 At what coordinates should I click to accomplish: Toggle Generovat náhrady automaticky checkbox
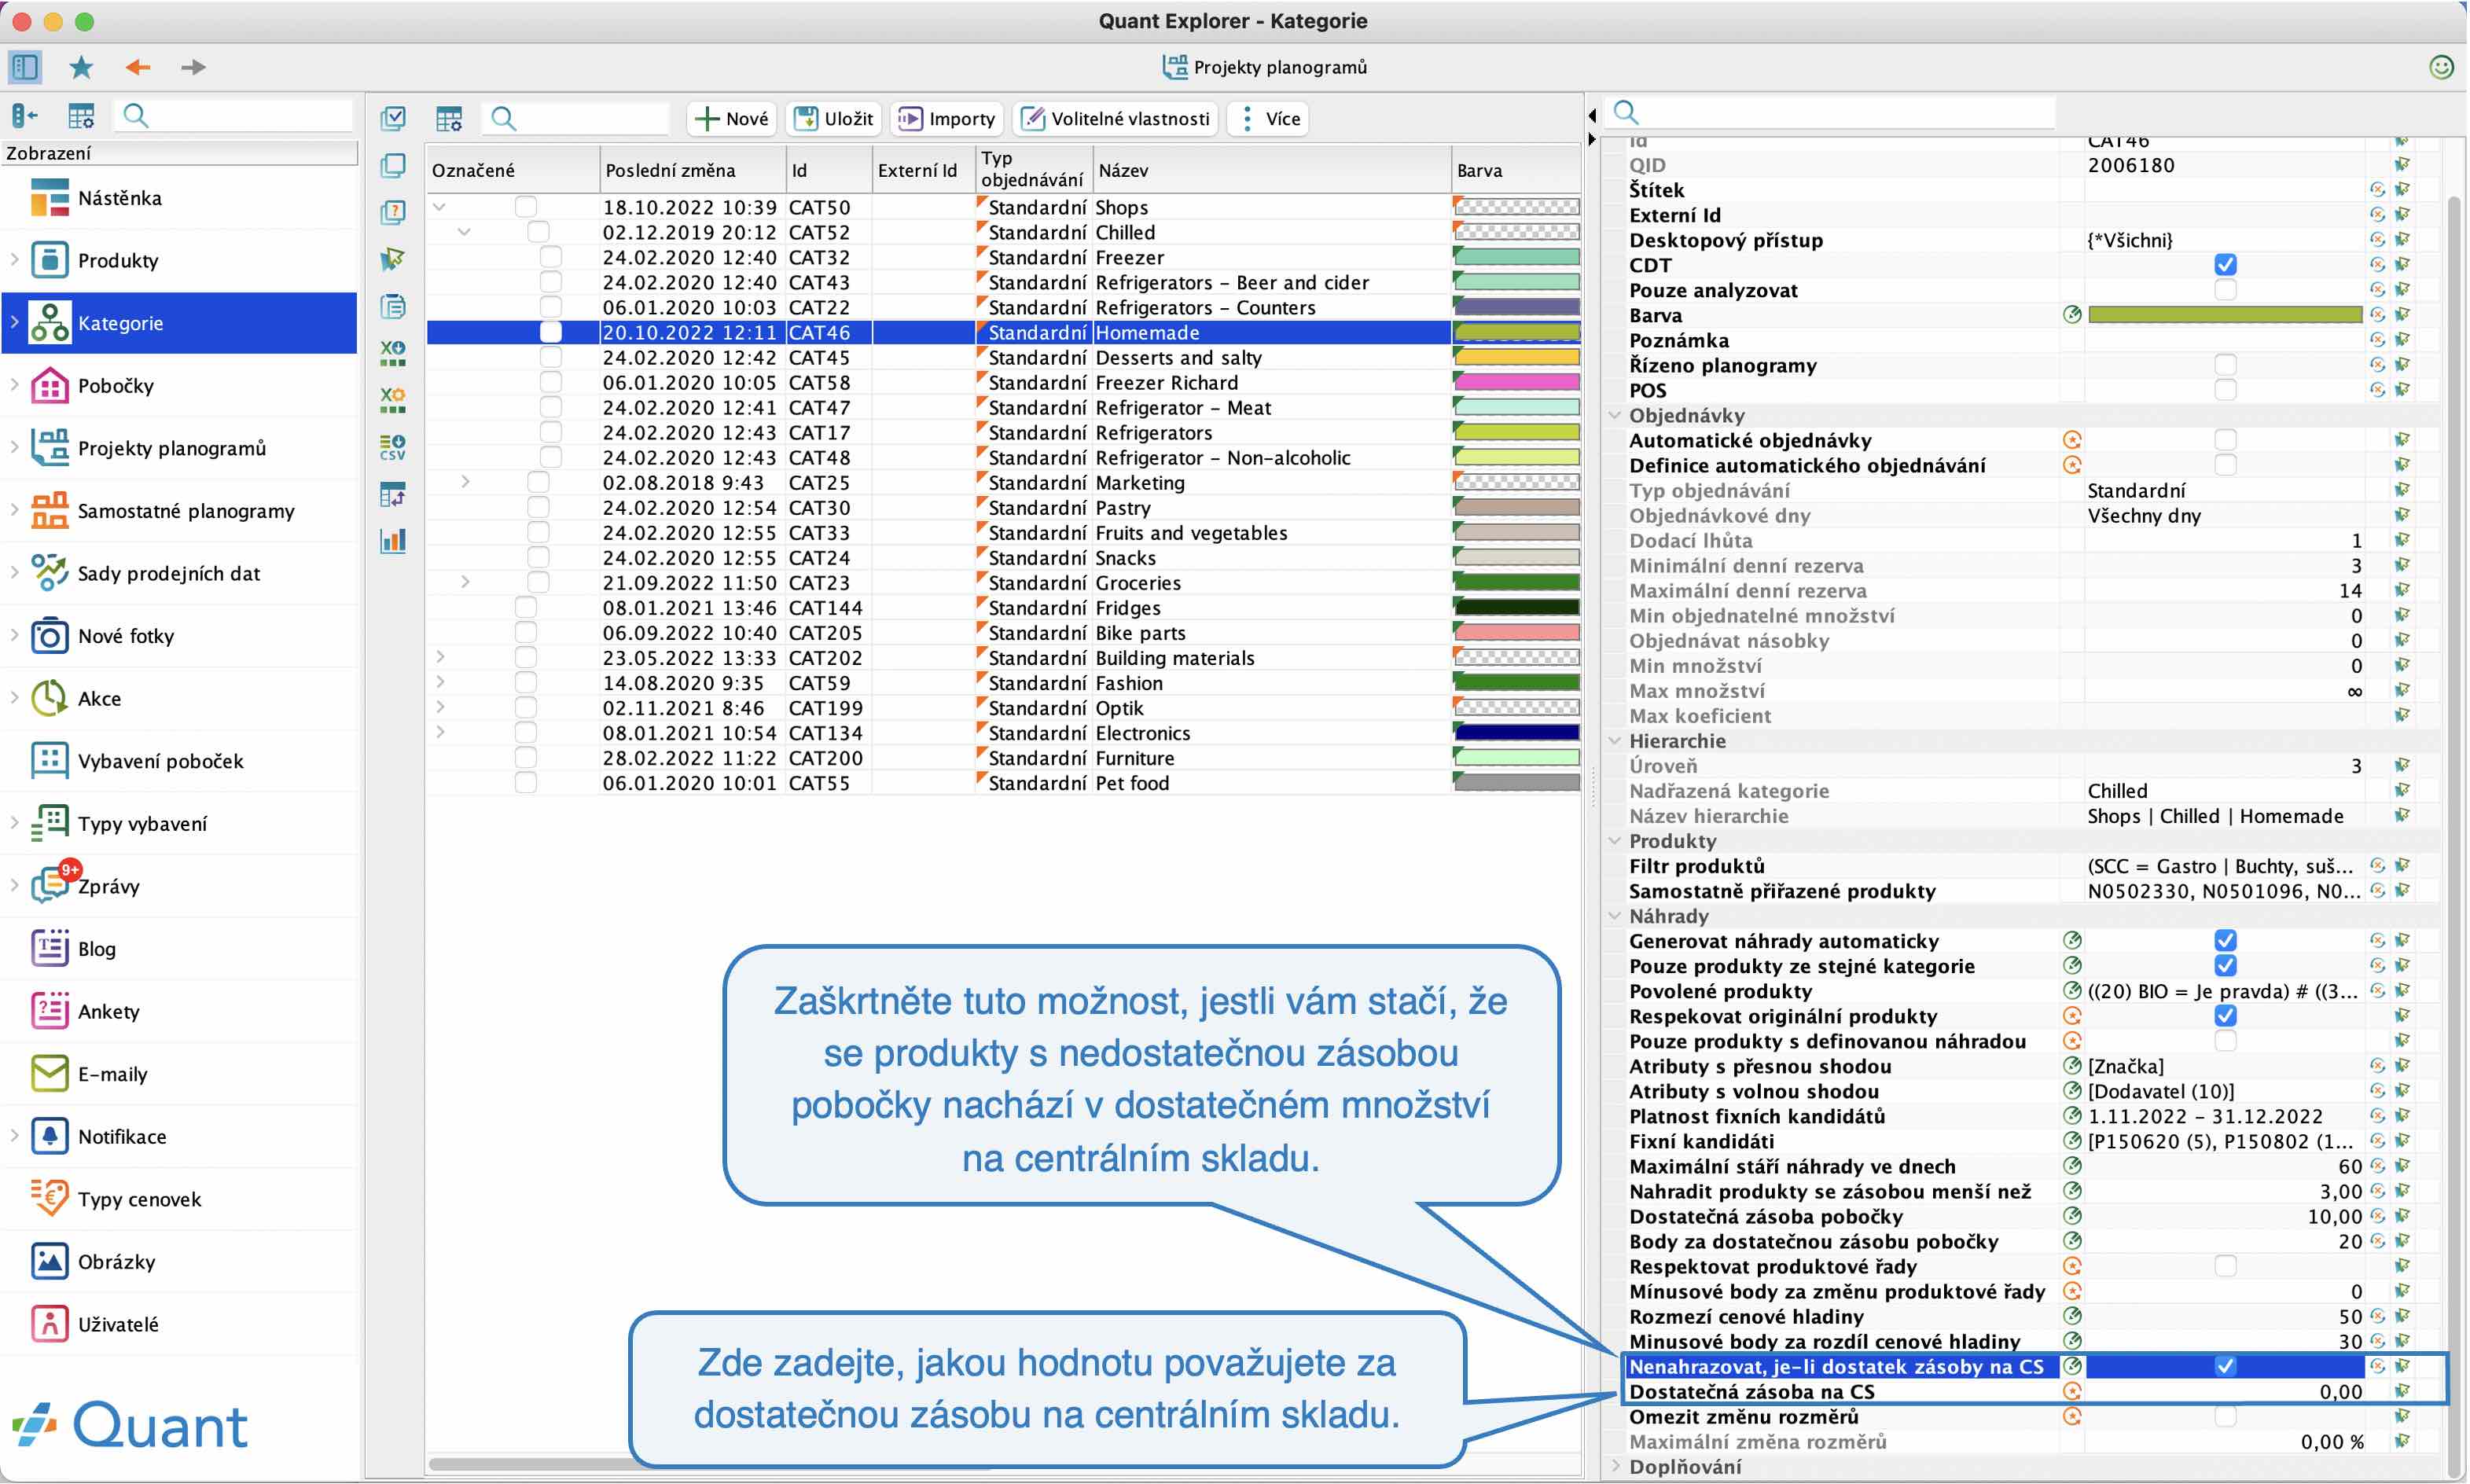[2224, 940]
